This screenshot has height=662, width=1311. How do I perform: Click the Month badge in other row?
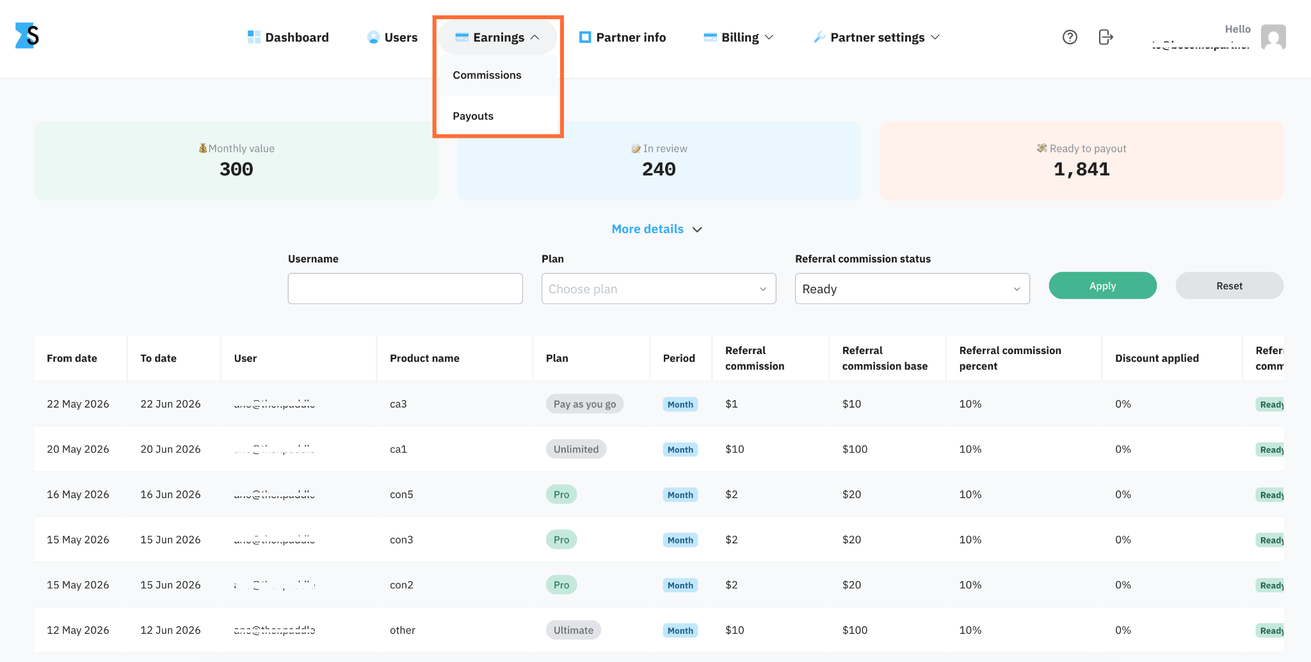[x=680, y=631]
